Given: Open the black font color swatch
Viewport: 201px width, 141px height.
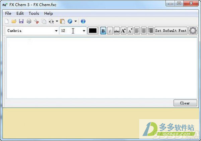Looking at the screenshot, I should coord(93,31).
